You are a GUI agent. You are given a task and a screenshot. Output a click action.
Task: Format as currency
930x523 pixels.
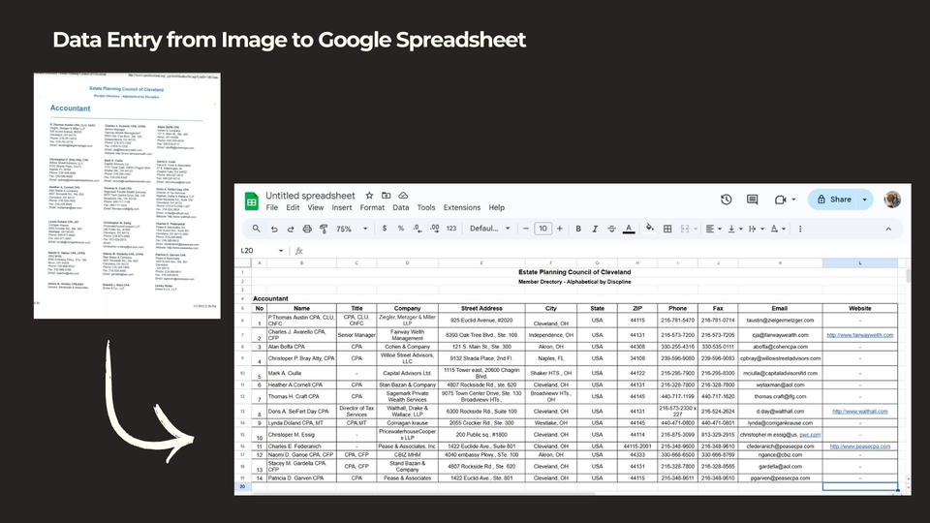tap(385, 229)
